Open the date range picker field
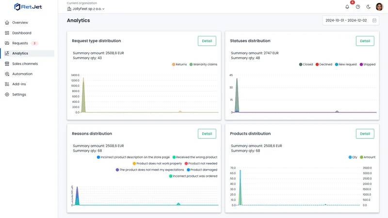 (x=351, y=20)
